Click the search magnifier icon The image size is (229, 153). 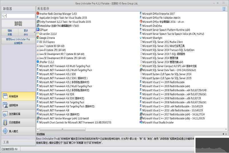point(3,16)
